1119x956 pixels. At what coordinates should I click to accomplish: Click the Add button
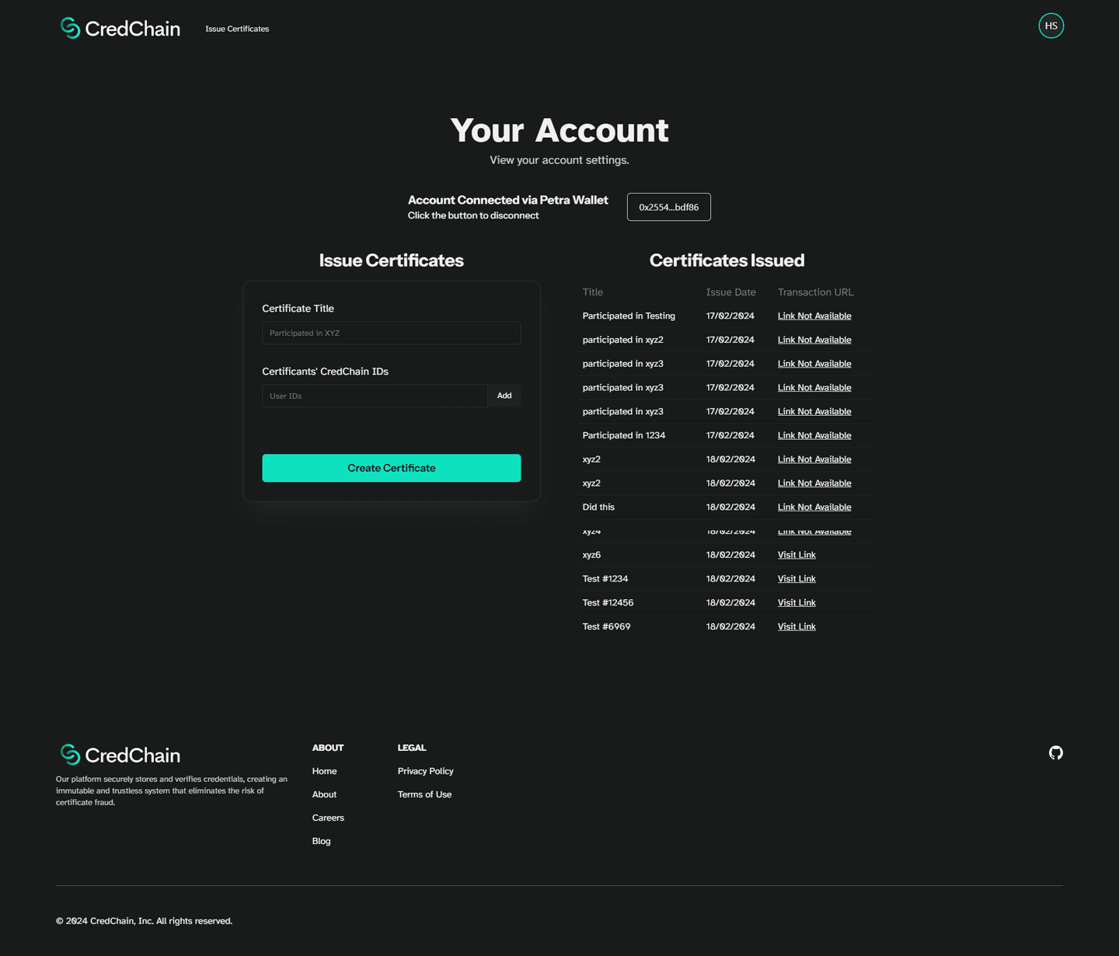[504, 396]
